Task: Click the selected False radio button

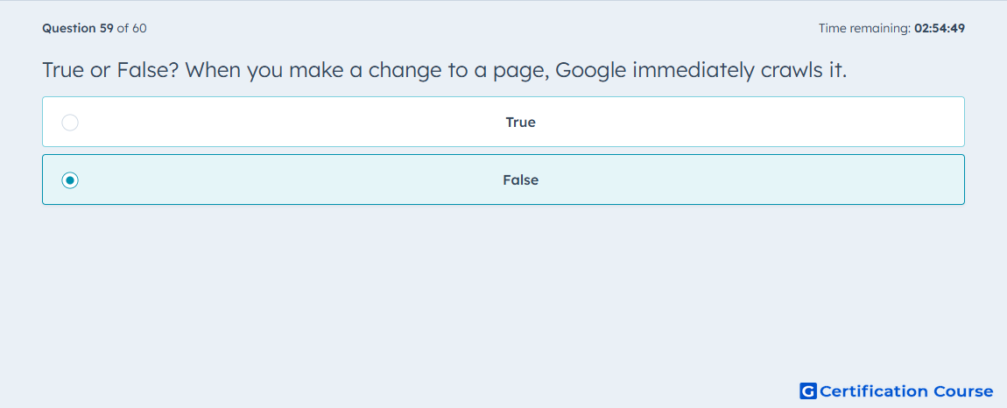Action: click(x=70, y=180)
